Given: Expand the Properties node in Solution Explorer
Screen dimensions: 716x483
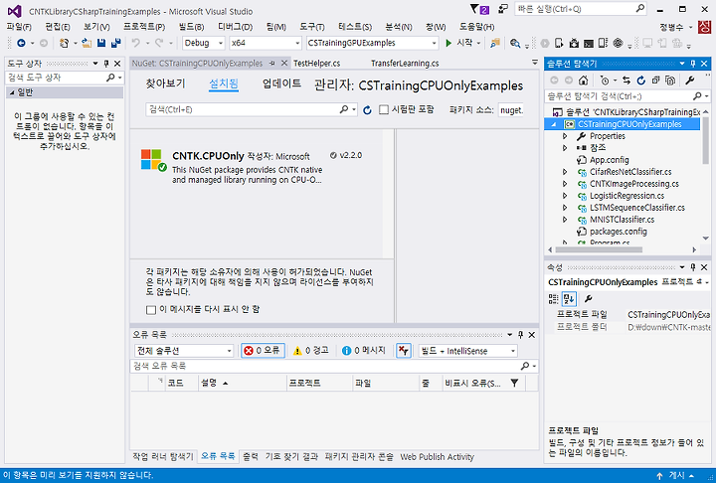Looking at the screenshot, I should coord(565,136).
